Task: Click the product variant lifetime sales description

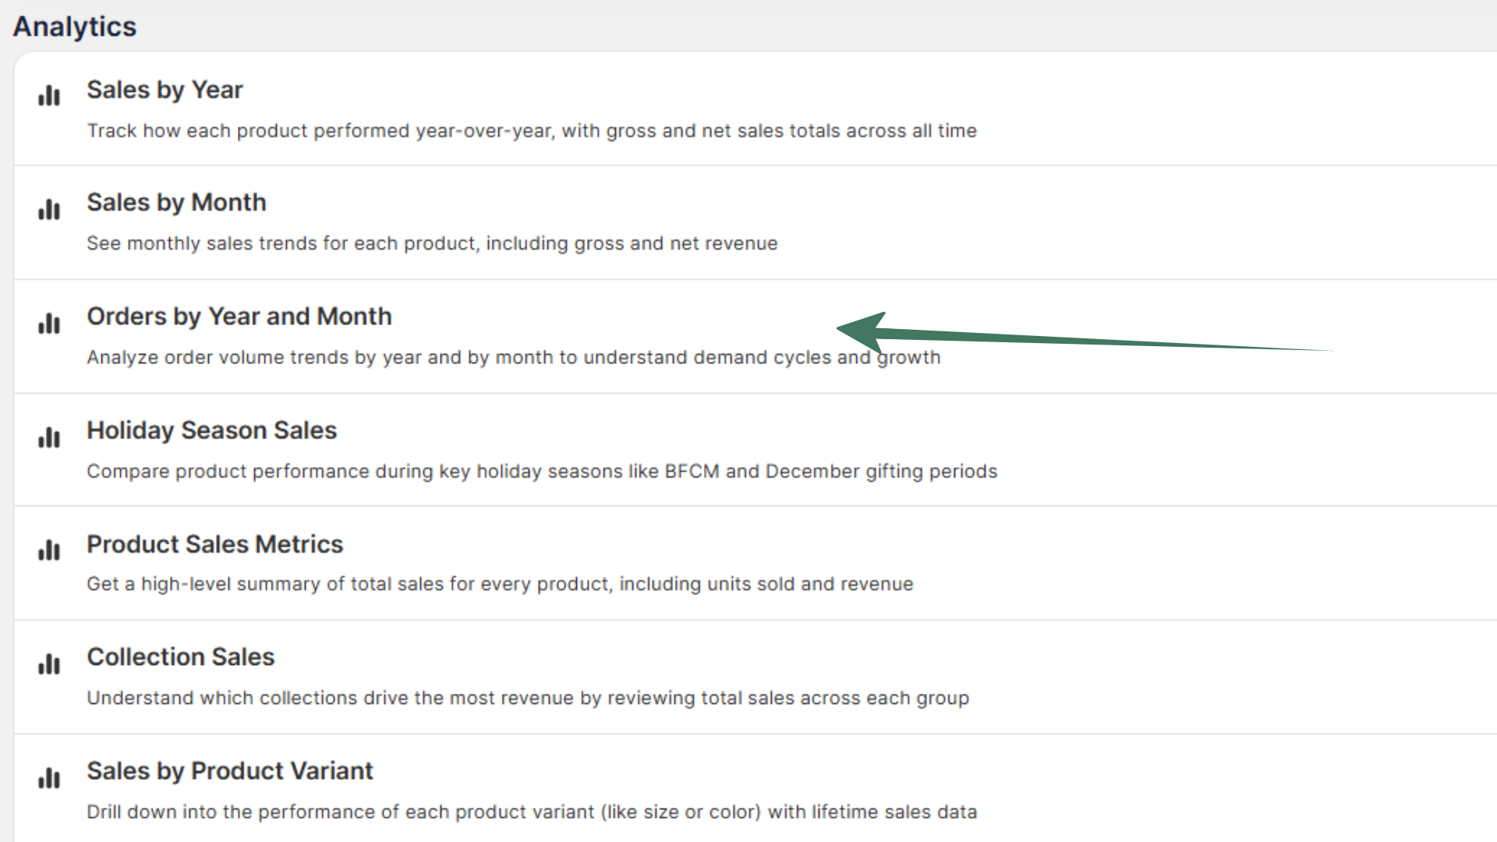Action: pos(532,811)
